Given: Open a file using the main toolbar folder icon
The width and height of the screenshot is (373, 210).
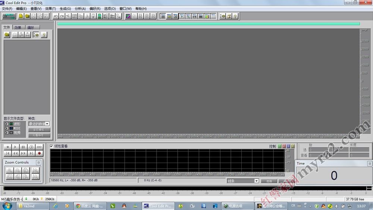Looking at the screenshot, I should point(27,16).
